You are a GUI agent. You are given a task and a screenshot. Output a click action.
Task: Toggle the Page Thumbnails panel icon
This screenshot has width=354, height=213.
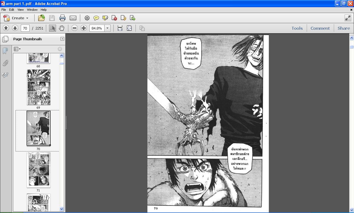(5, 39)
